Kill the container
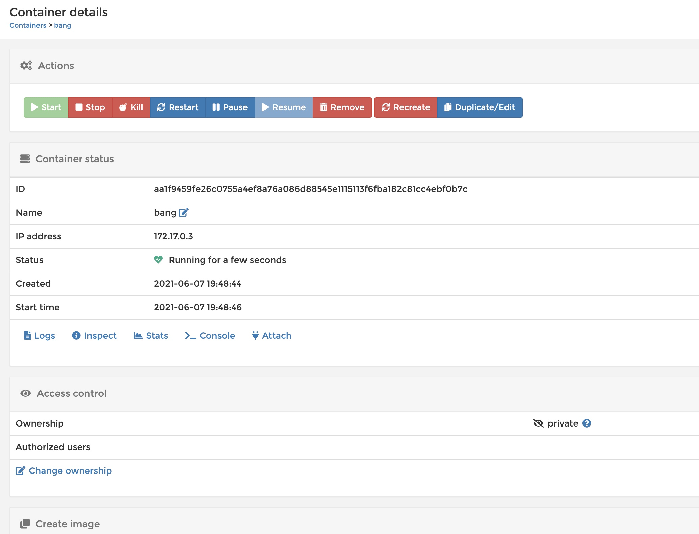 click(x=131, y=107)
